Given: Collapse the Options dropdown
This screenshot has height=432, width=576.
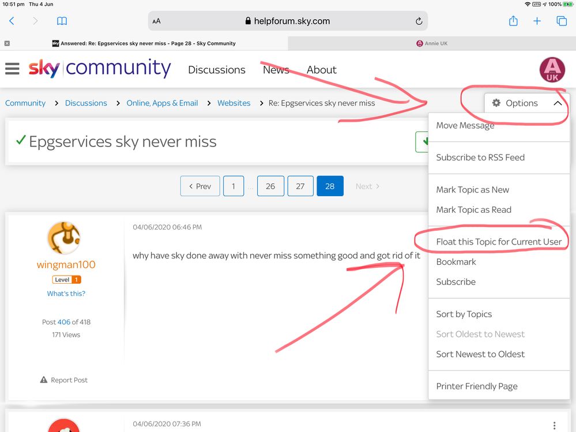Looking at the screenshot, I should [x=526, y=103].
